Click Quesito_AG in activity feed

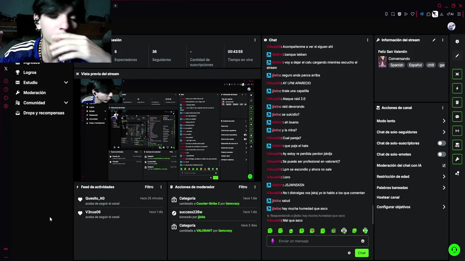(95, 198)
